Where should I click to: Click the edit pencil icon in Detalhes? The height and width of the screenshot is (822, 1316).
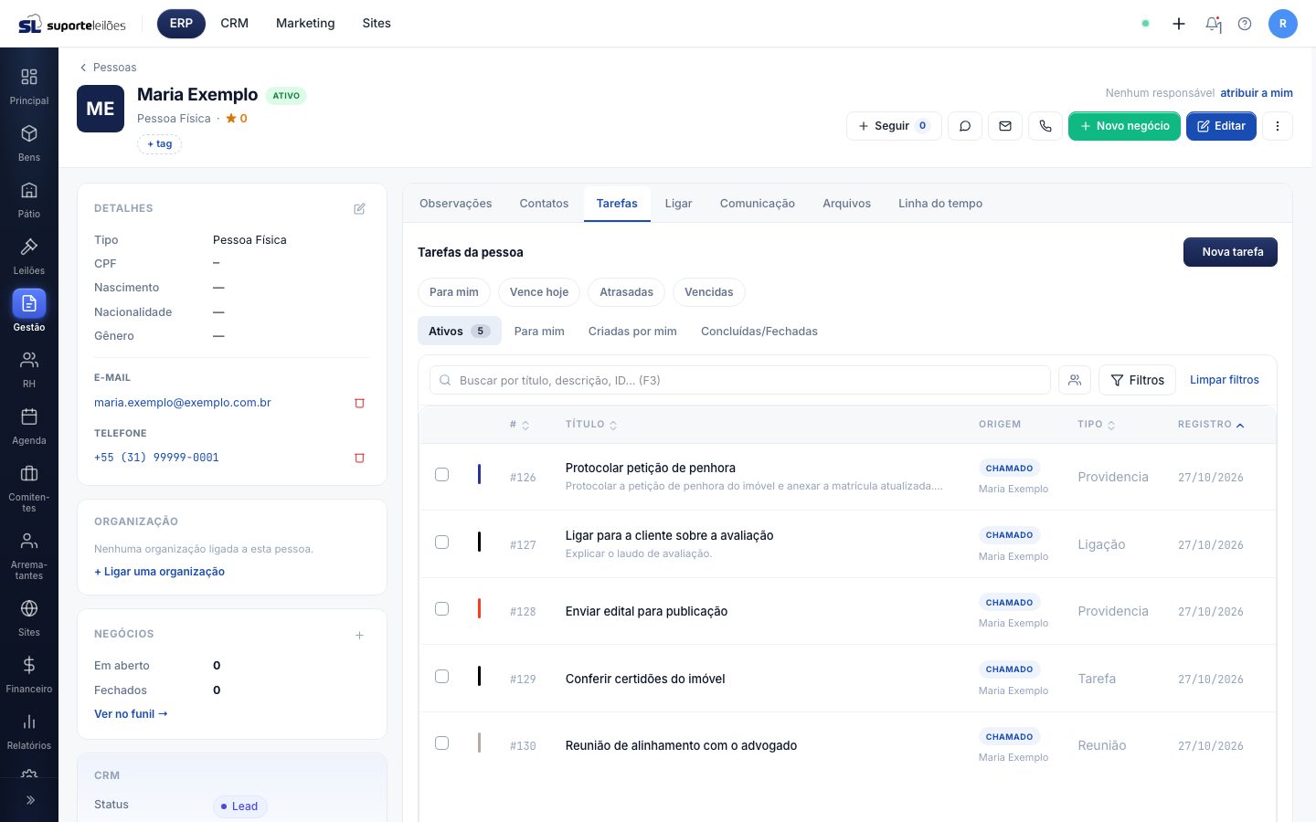(x=359, y=208)
